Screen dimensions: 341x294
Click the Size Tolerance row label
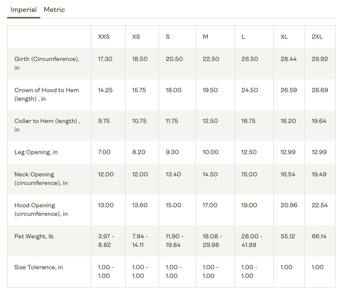(39, 267)
